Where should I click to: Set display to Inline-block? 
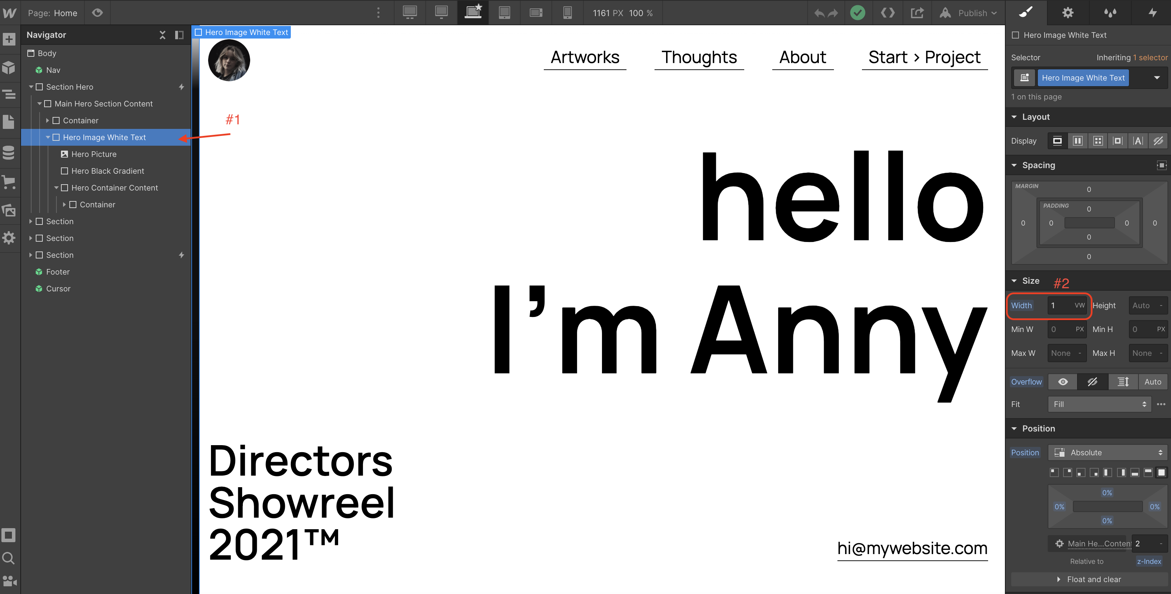coord(1118,141)
